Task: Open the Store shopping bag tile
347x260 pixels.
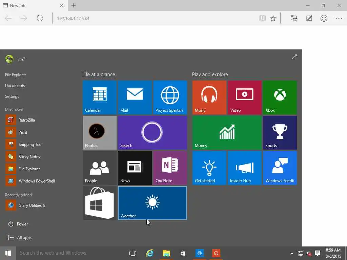Action: point(100,203)
